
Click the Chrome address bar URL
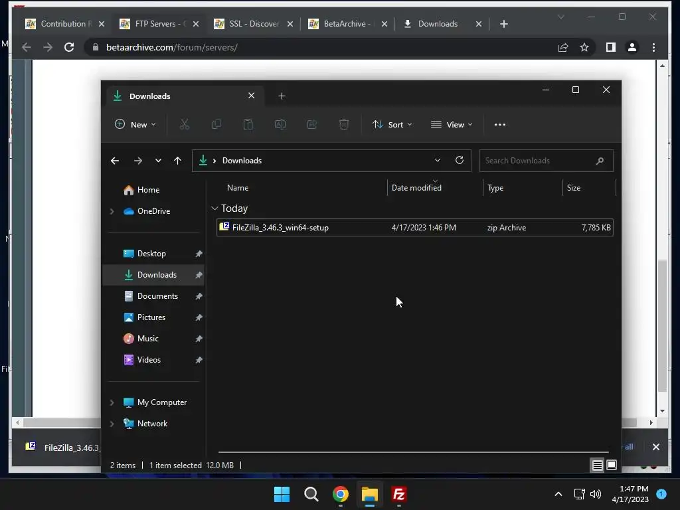pos(172,47)
